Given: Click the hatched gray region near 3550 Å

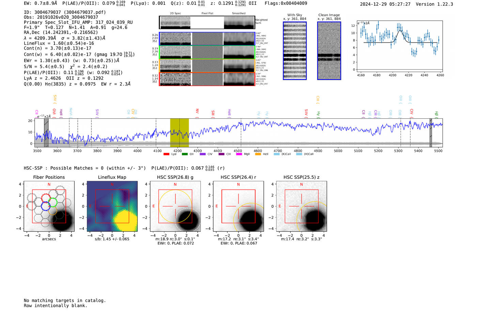Looking at the screenshot, I should tap(46, 133).
